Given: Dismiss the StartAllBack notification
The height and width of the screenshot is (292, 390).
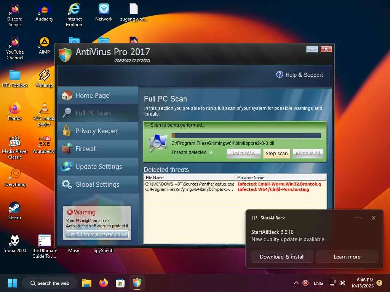Looking at the screenshot, I should pos(373,218).
